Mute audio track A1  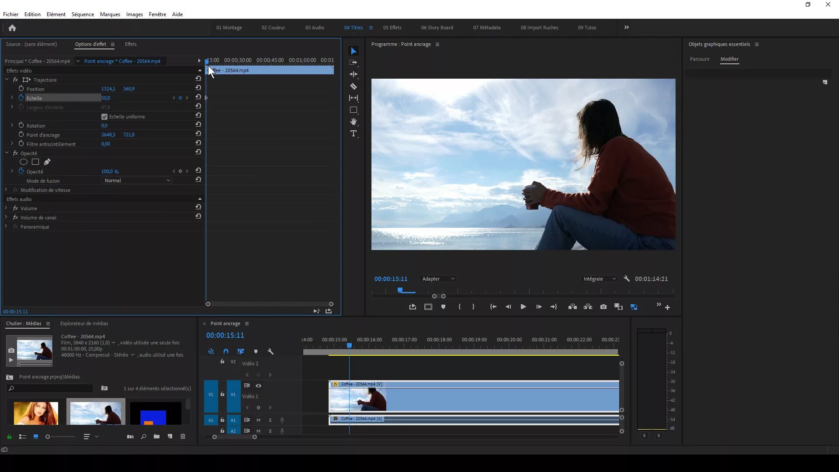click(x=258, y=420)
